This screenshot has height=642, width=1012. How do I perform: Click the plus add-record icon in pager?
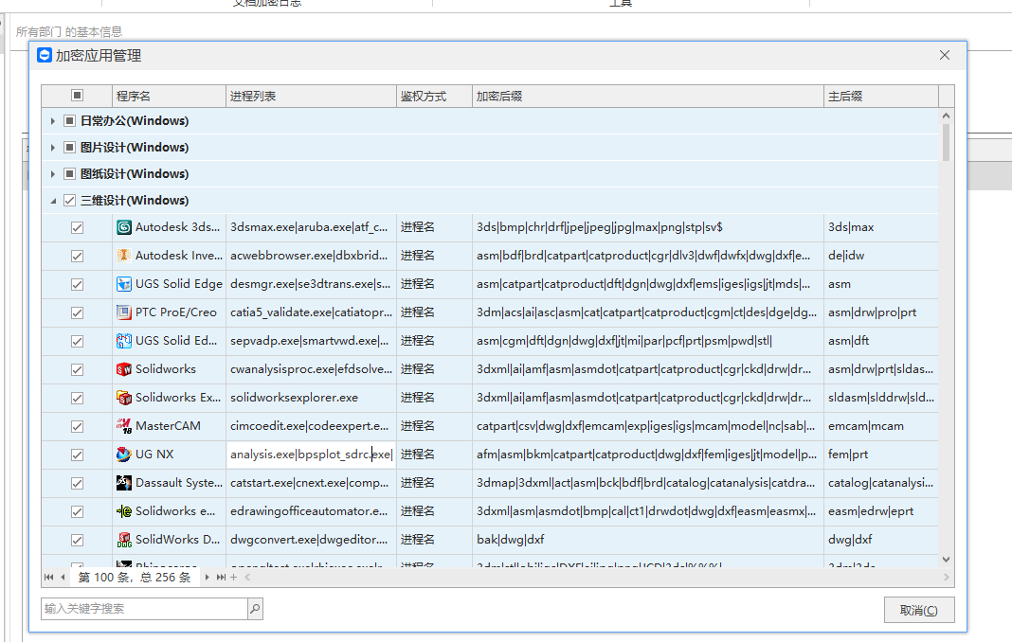234,577
